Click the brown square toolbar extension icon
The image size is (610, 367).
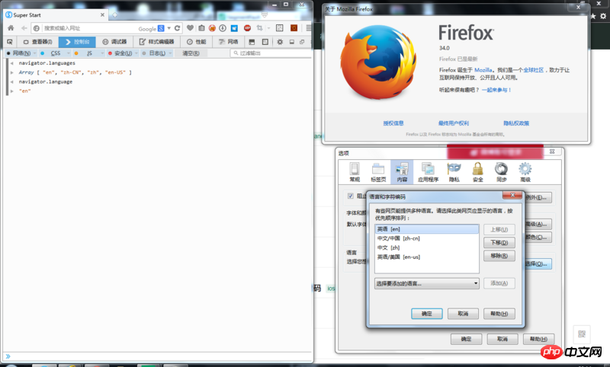coord(294,28)
